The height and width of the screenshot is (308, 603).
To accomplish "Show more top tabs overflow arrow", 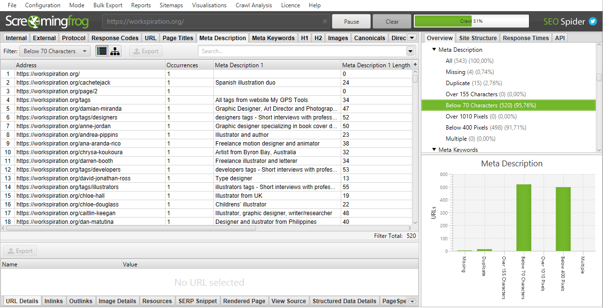I will pyautogui.click(x=412, y=38).
